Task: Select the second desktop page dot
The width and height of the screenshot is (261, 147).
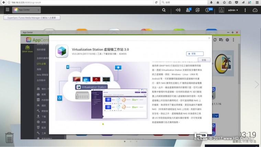Action: [130, 142]
